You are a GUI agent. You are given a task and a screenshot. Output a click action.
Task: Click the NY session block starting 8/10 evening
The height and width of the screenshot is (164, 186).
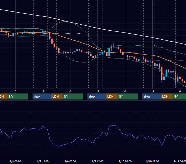[x=179, y=96]
